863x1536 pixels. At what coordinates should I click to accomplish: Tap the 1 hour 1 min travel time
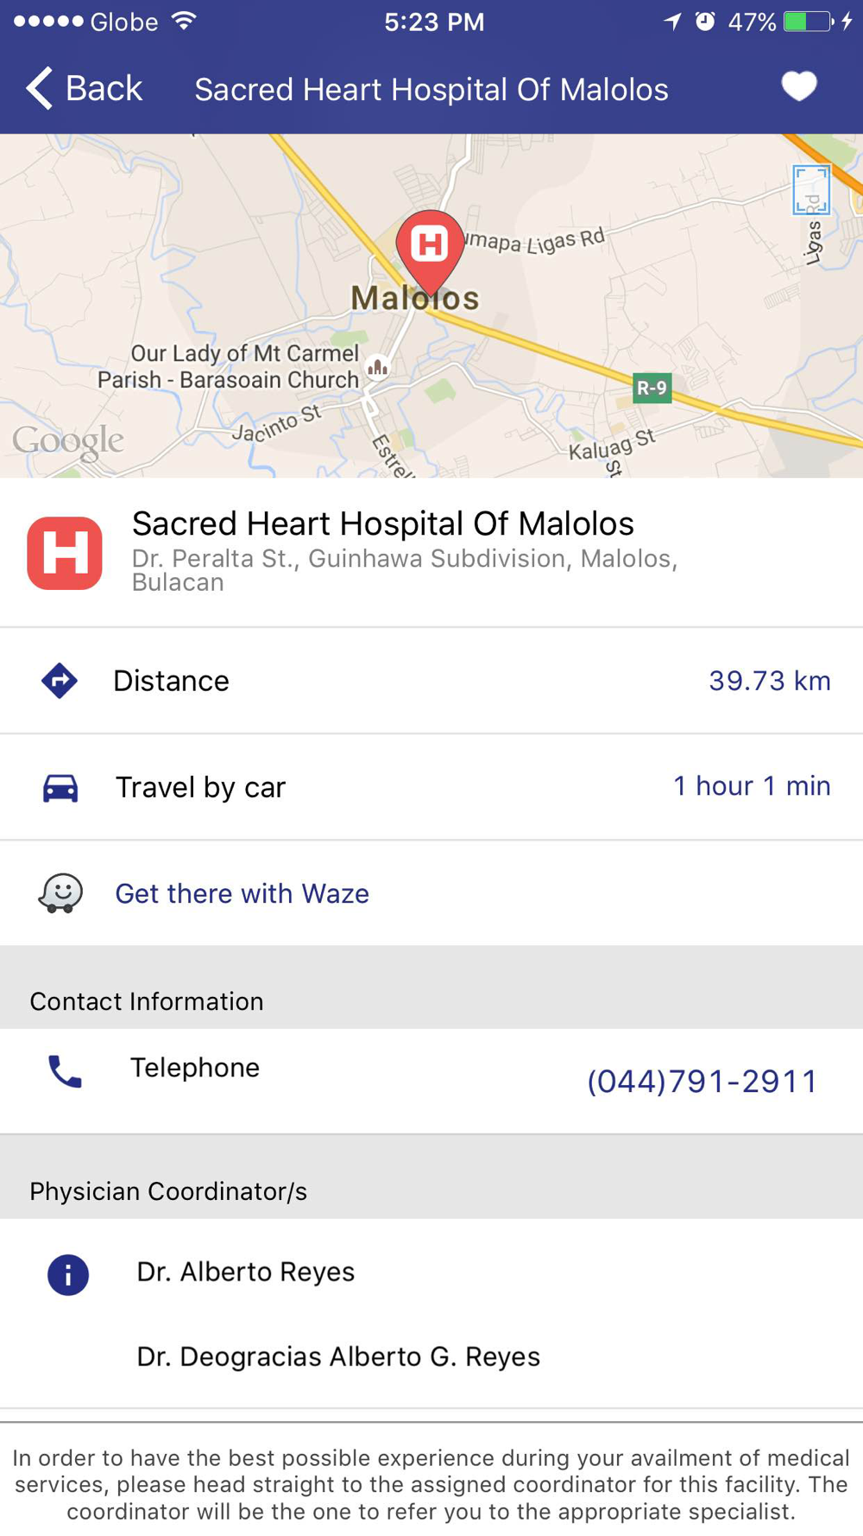click(752, 786)
